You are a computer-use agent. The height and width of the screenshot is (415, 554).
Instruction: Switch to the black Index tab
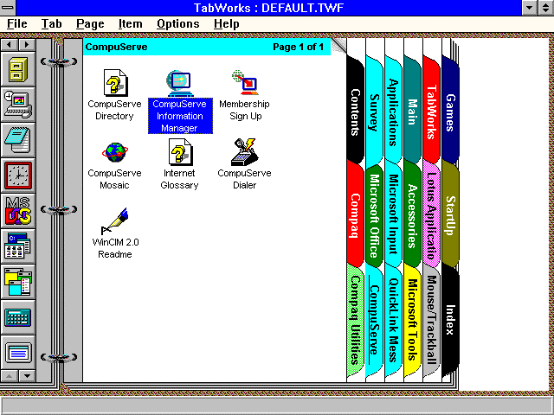[450, 319]
